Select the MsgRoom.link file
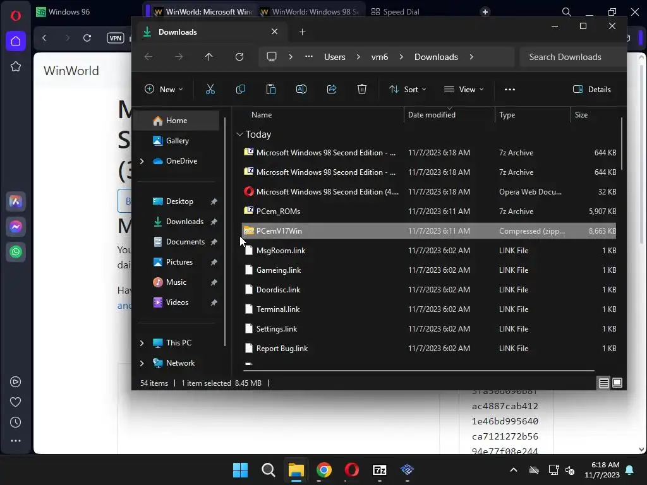This screenshot has height=485, width=647. click(429, 250)
